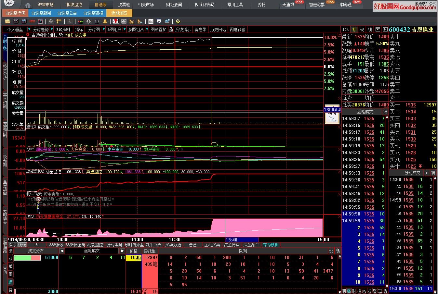Click the home icon in the top bar
The height and width of the screenshot is (294, 438).
point(28,5)
